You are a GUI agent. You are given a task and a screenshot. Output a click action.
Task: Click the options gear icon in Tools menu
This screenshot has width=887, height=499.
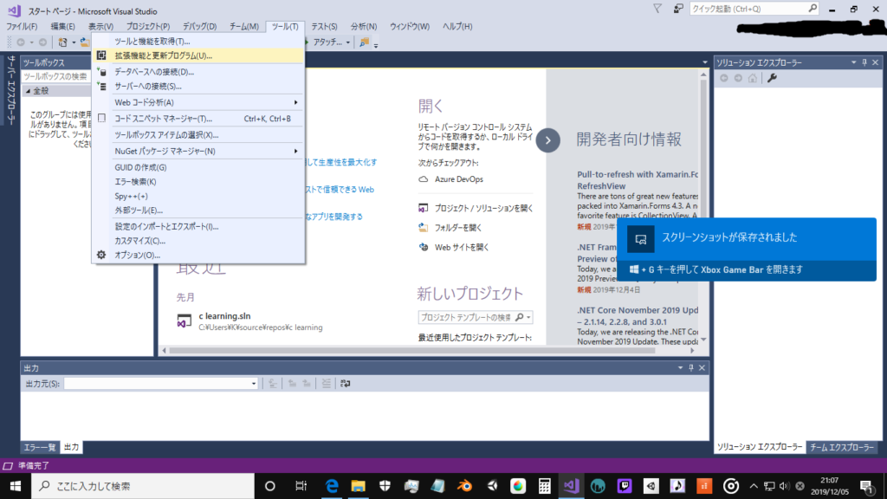point(101,256)
